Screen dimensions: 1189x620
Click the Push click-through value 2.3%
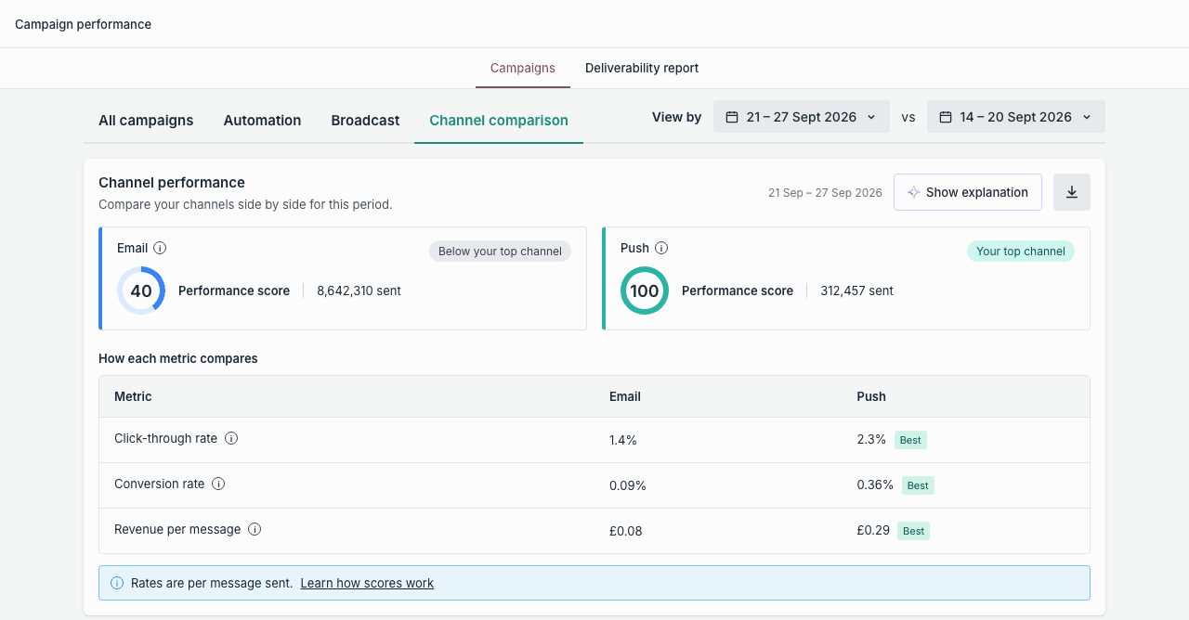coord(871,439)
